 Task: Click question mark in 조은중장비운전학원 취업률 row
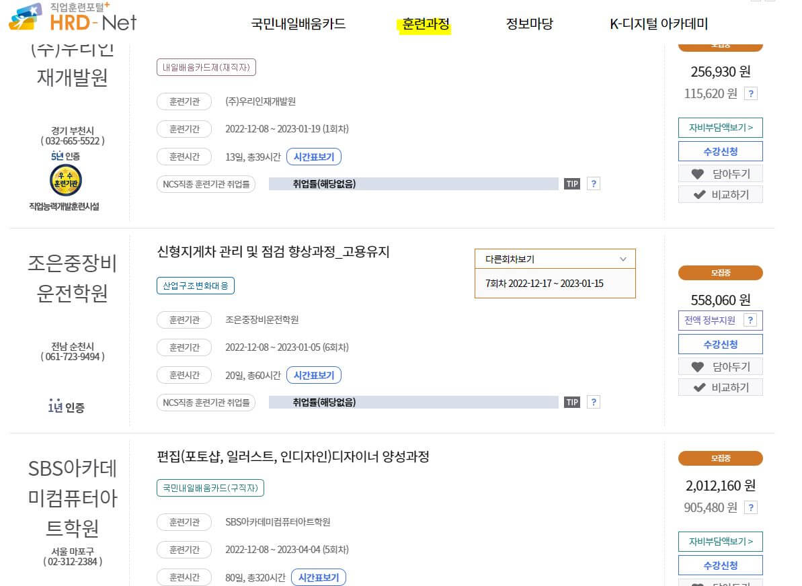[594, 403]
